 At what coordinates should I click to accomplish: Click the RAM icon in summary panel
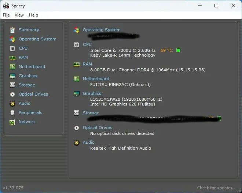pos(77,64)
